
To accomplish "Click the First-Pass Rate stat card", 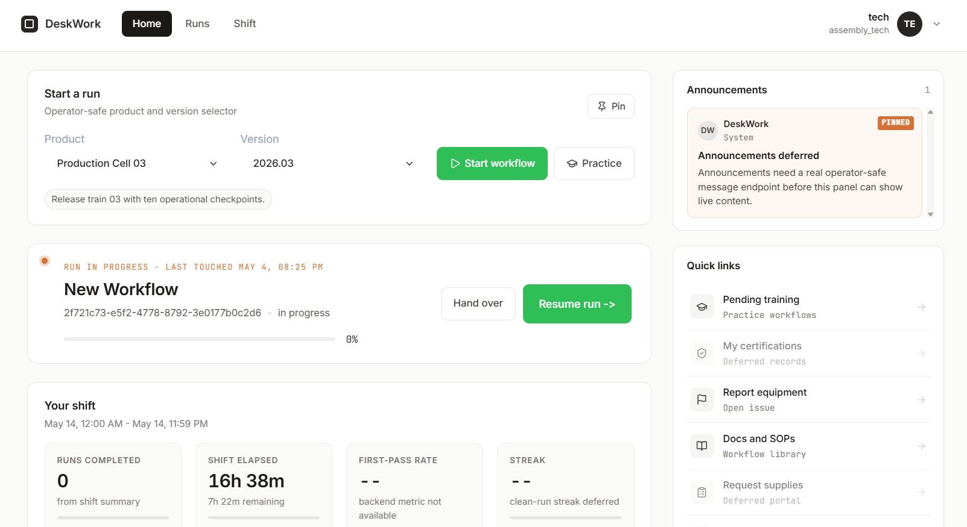I will 414,485.
